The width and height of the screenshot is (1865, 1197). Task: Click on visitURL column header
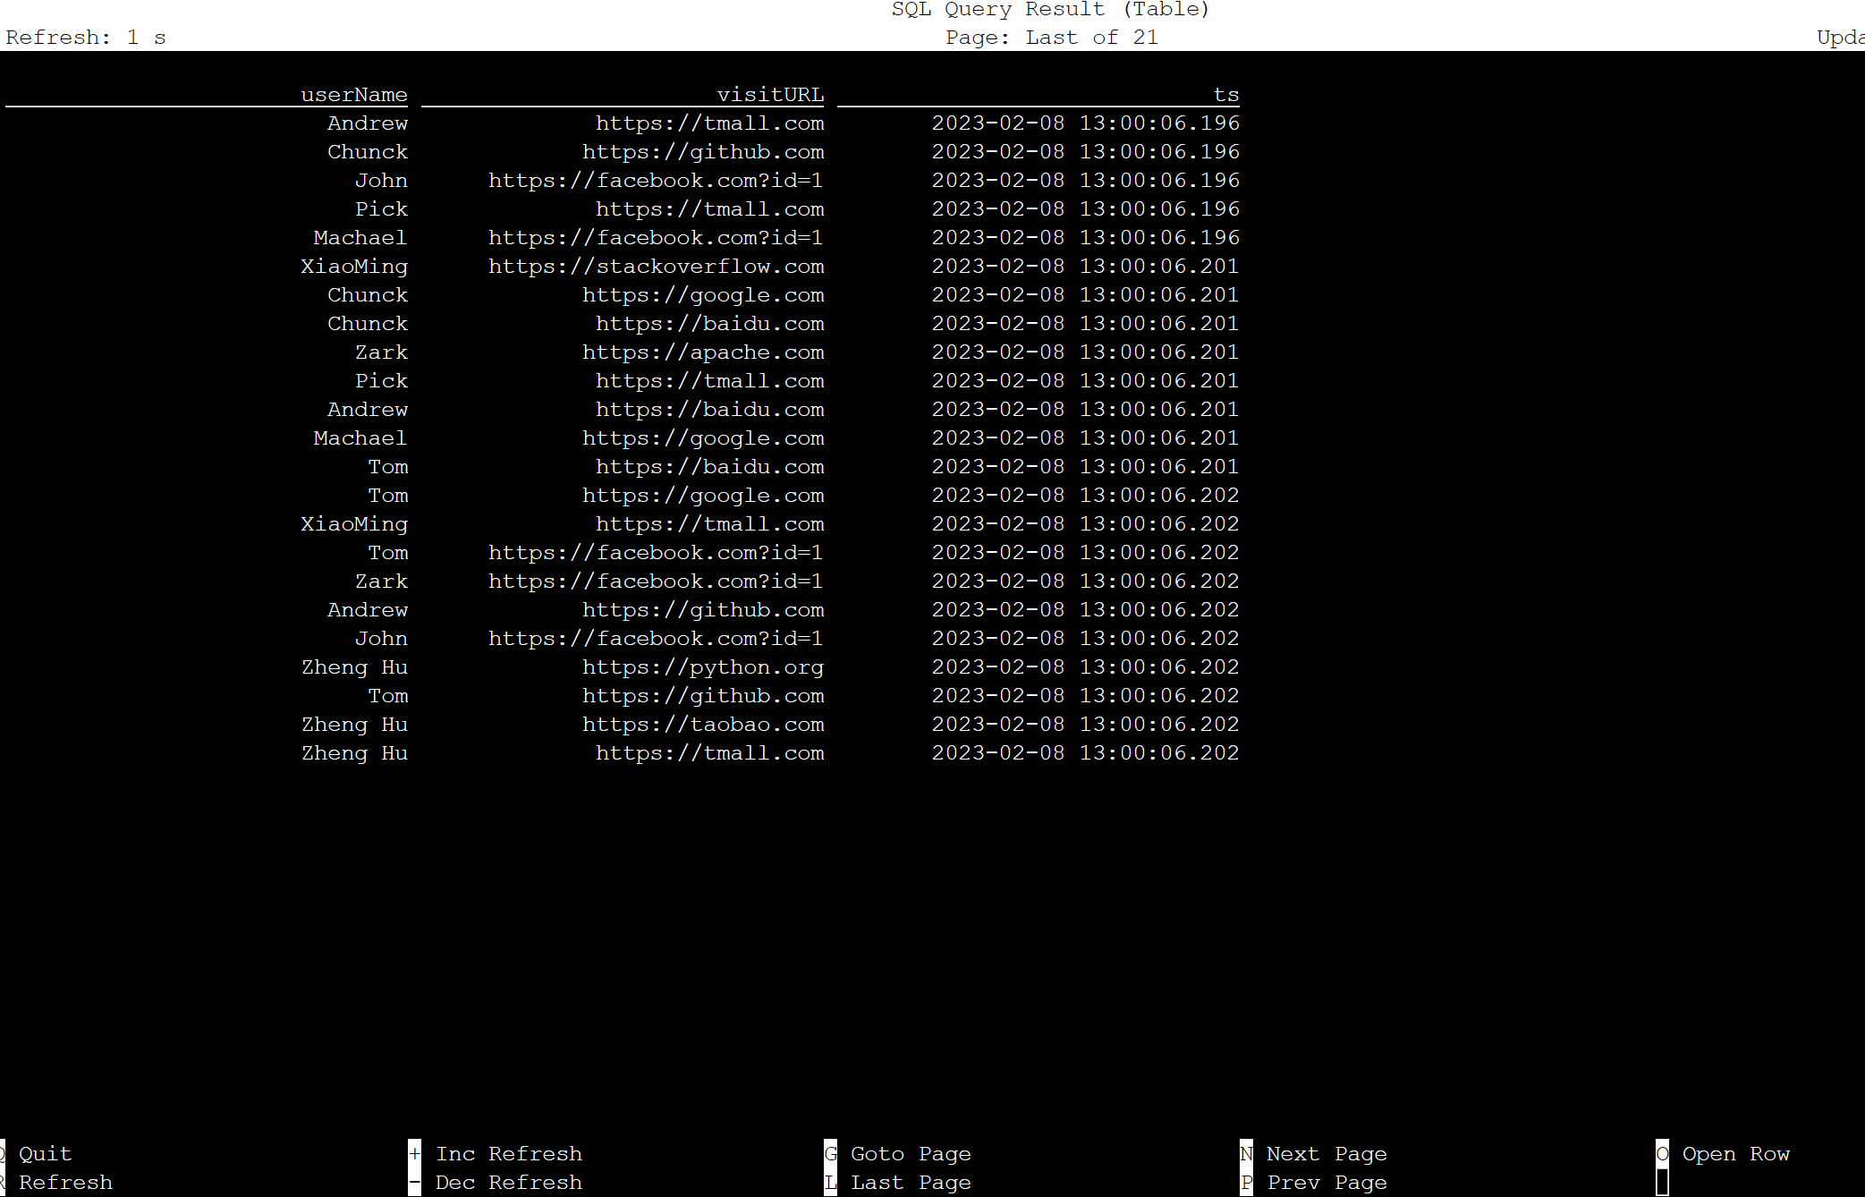click(x=772, y=92)
